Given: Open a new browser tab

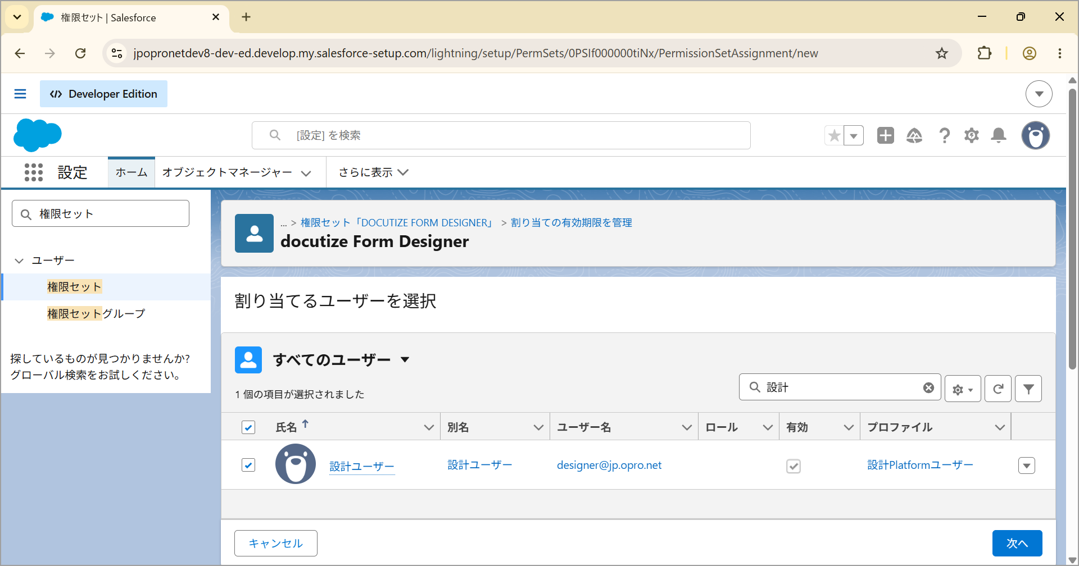Looking at the screenshot, I should pos(246,17).
